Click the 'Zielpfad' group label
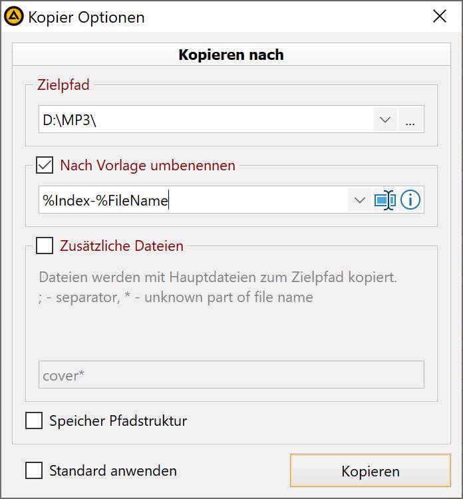 (x=63, y=84)
